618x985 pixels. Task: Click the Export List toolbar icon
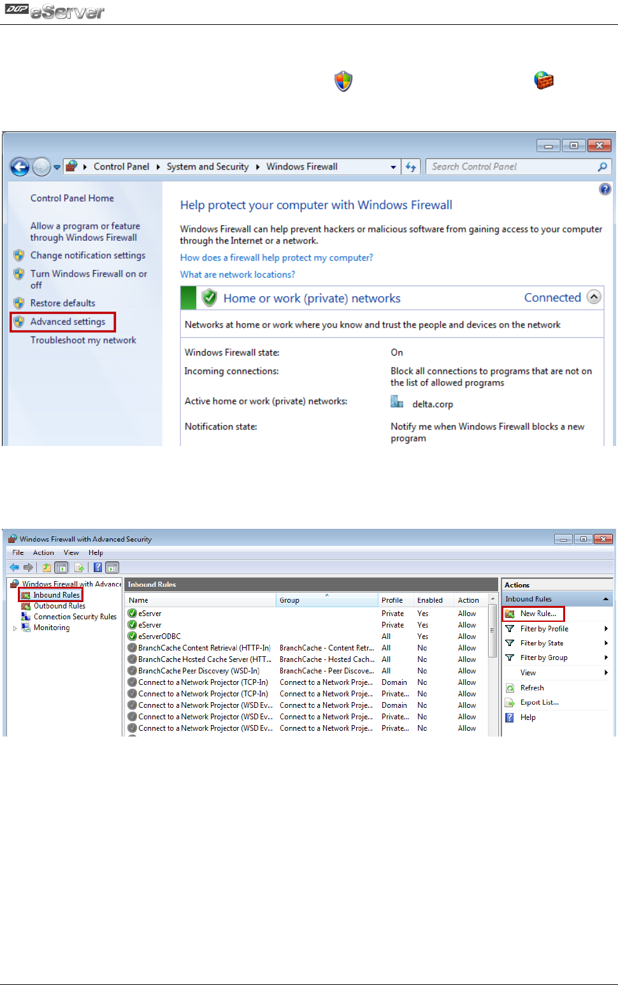80,567
